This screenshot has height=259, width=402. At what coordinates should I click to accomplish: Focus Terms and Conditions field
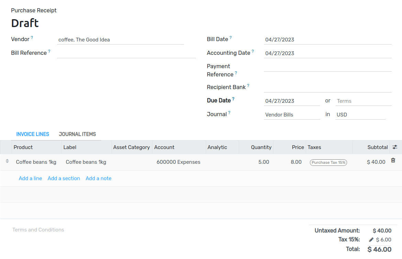(38, 230)
